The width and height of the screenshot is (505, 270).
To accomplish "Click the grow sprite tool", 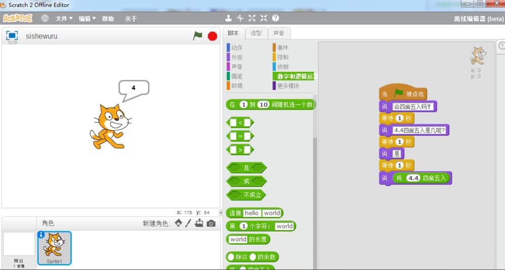I will click(x=252, y=18).
